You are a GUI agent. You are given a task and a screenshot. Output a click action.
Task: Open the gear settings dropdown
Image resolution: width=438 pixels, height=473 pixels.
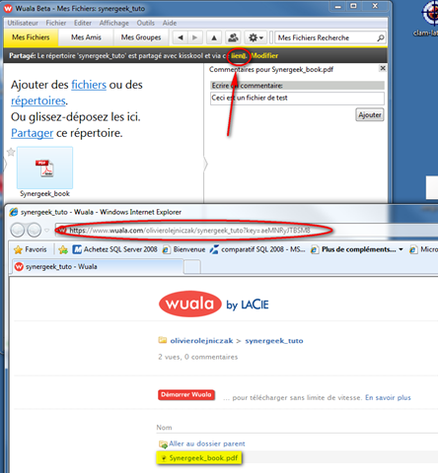pos(255,37)
